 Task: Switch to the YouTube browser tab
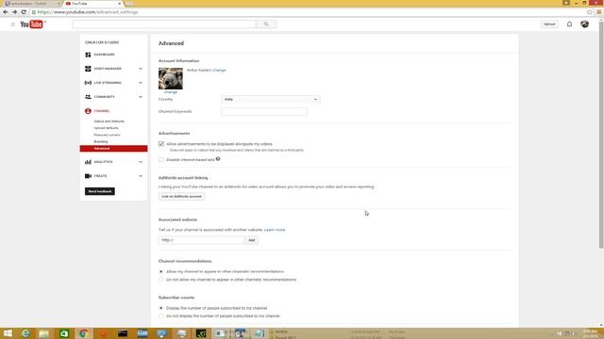[x=93, y=4]
